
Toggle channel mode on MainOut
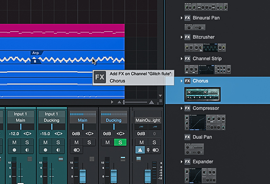coord(156,150)
